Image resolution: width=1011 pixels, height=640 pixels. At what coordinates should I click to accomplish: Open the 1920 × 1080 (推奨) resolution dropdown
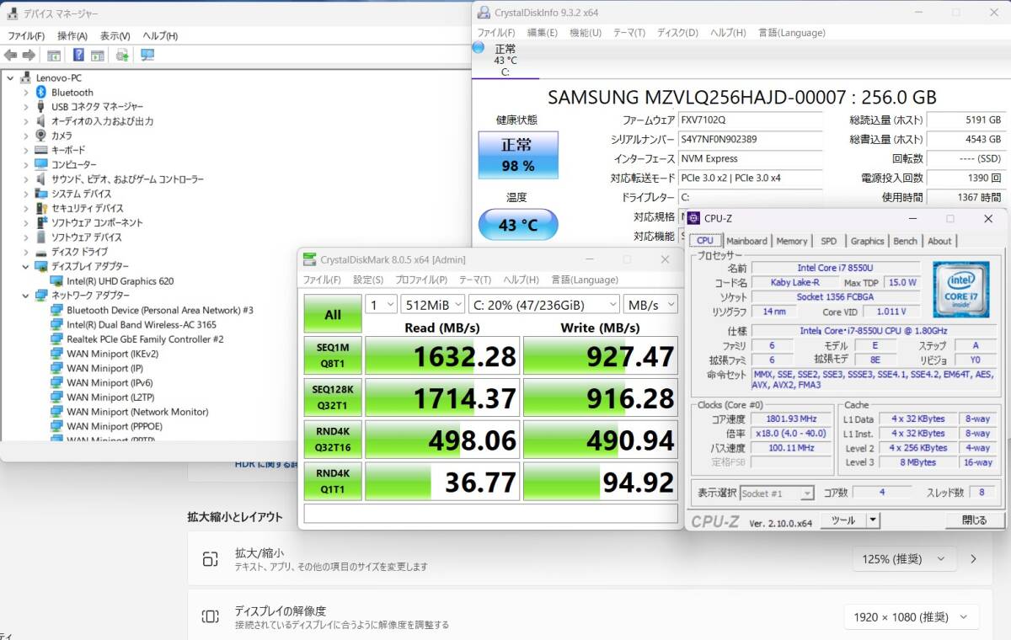(x=912, y=617)
